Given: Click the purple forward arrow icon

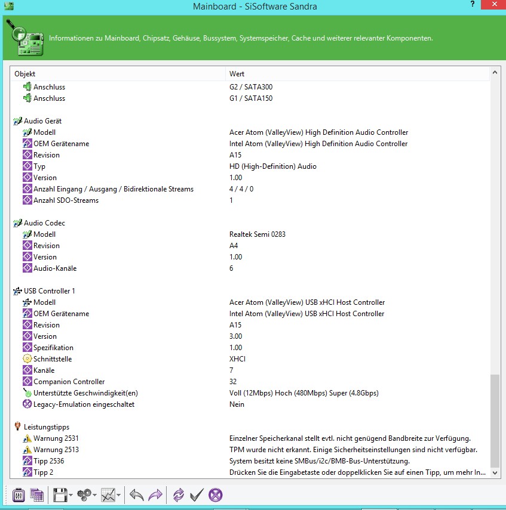Looking at the screenshot, I should (155, 495).
